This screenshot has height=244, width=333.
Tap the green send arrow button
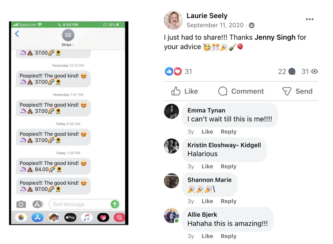coord(115,204)
